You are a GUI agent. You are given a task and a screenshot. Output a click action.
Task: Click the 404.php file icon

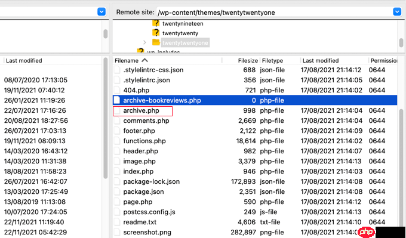click(117, 90)
